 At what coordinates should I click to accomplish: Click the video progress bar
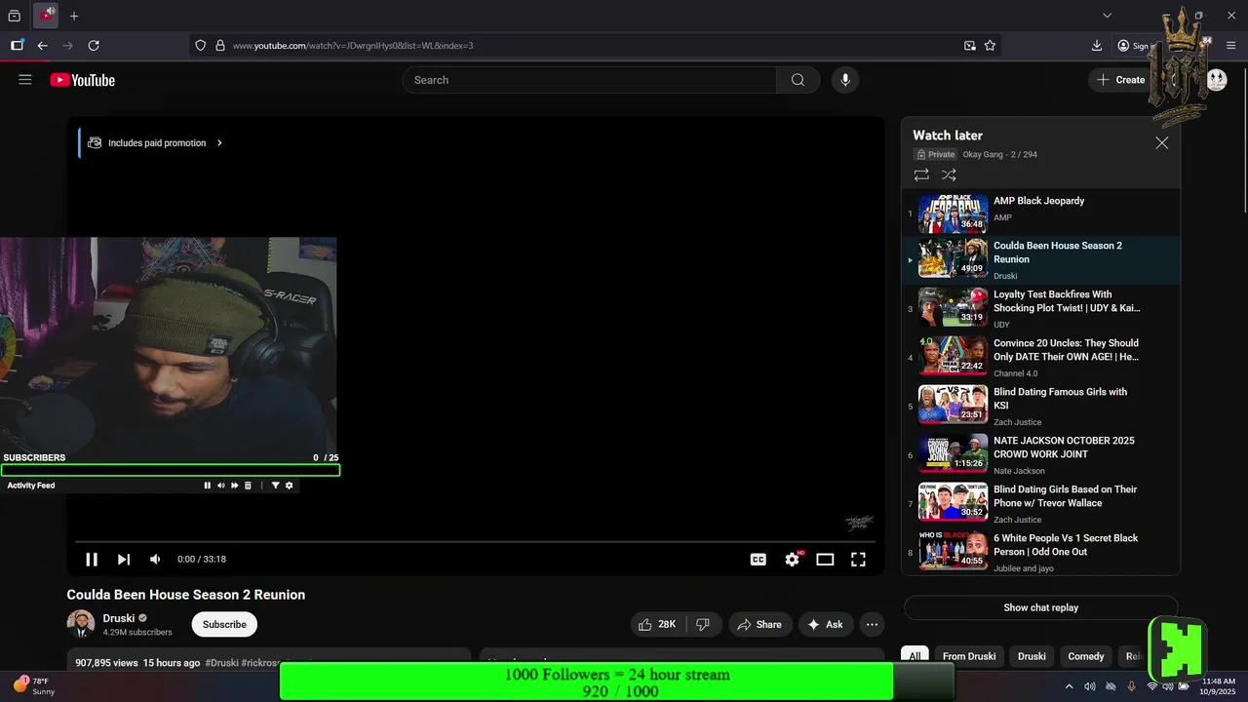(x=475, y=541)
